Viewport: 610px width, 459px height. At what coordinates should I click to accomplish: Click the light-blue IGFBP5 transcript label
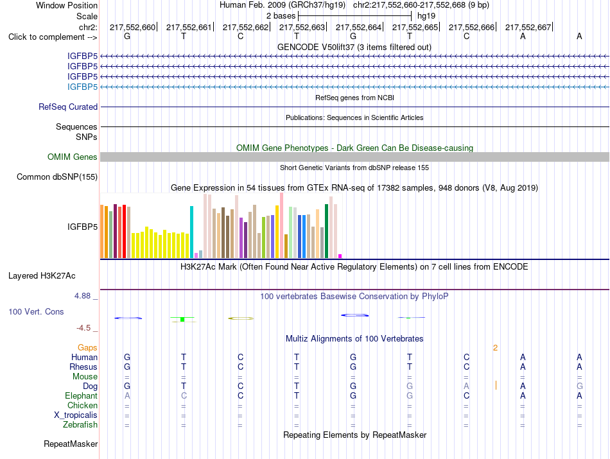[82, 87]
